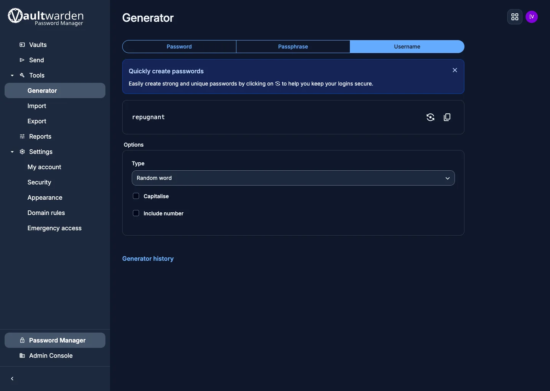Screen dimensions: 550x391
Task: Click the Options label
Action: point(134,145)
